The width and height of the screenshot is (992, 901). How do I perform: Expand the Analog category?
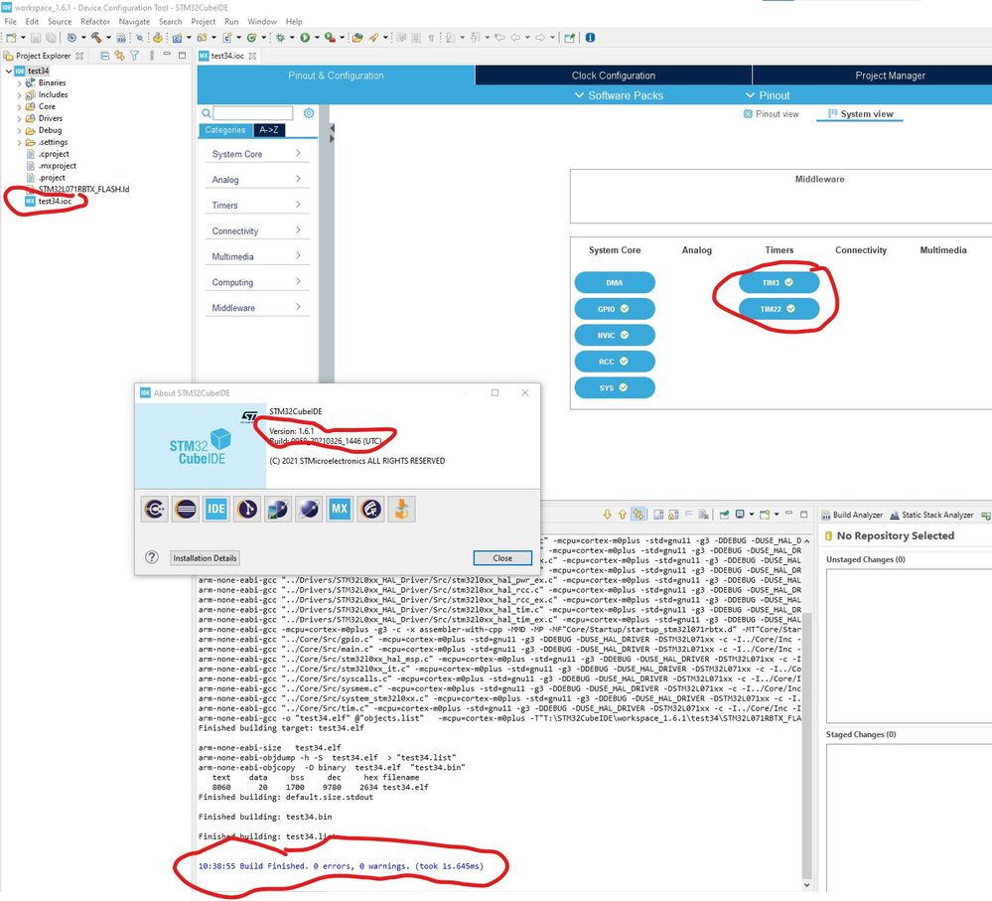click(257, 180)
